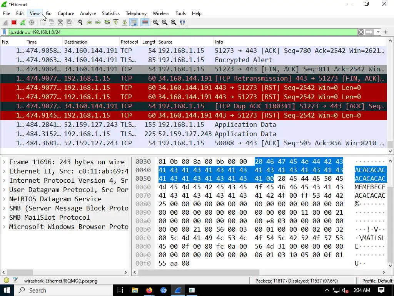The width and height of the screenshot is (394, 296).
Task: Jump to the last packet icon
Action: pyautogui.click(x=125, y=22)
